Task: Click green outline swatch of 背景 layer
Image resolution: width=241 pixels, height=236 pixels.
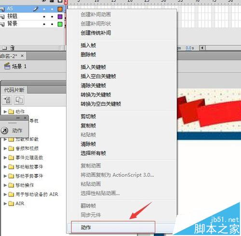Action: pyautogui.click(x=60, y=24)
